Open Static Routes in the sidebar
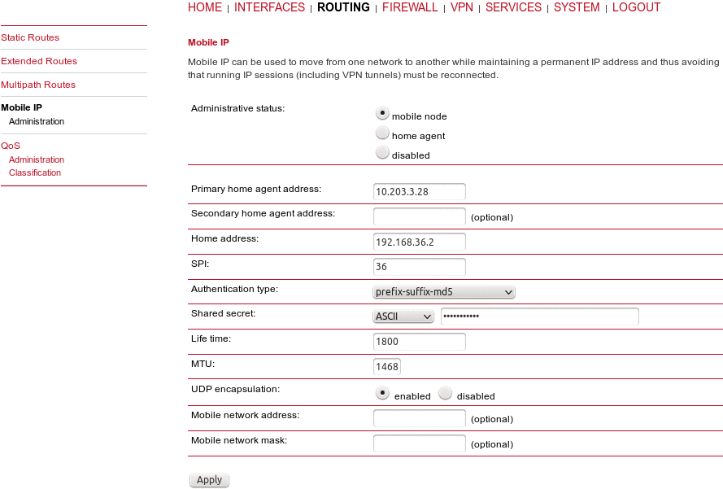The width and height of the screenshot is (723, 489). (x=30, y=37)
